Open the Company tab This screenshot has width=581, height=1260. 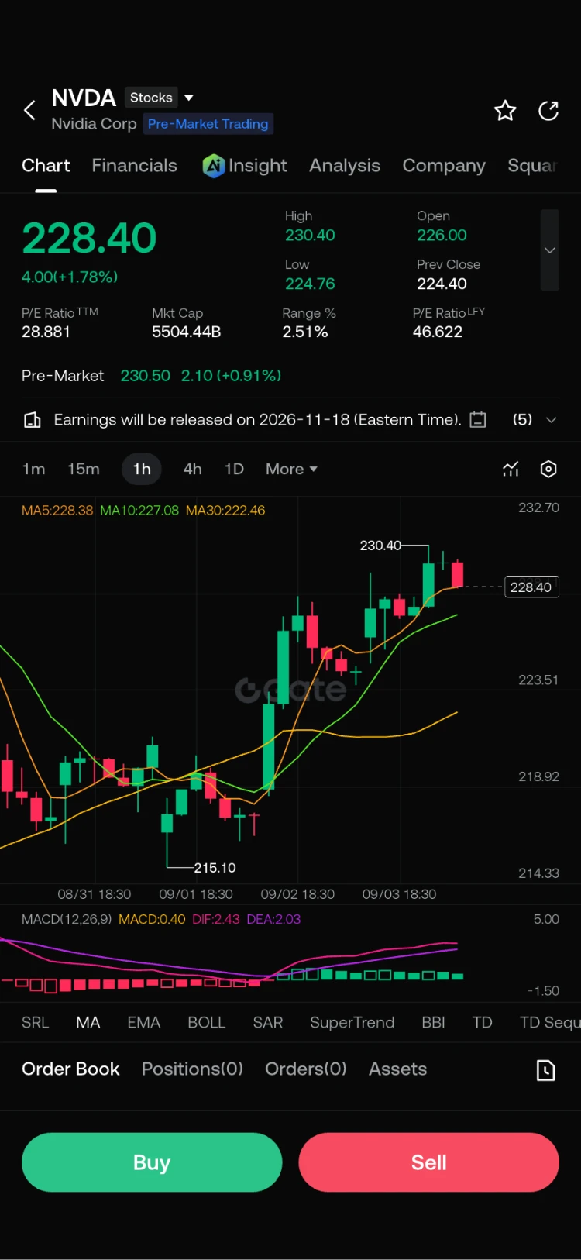click(x=444, y=166)
